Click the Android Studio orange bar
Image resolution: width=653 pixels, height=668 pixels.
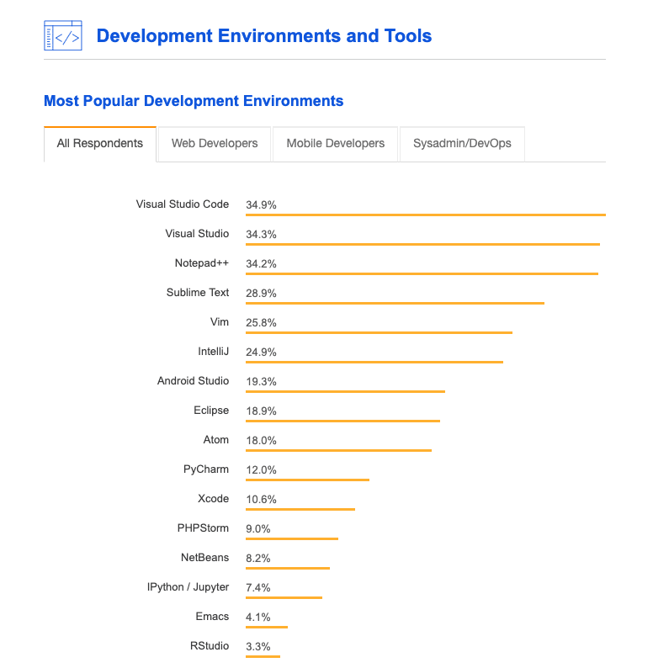point(345,391)
